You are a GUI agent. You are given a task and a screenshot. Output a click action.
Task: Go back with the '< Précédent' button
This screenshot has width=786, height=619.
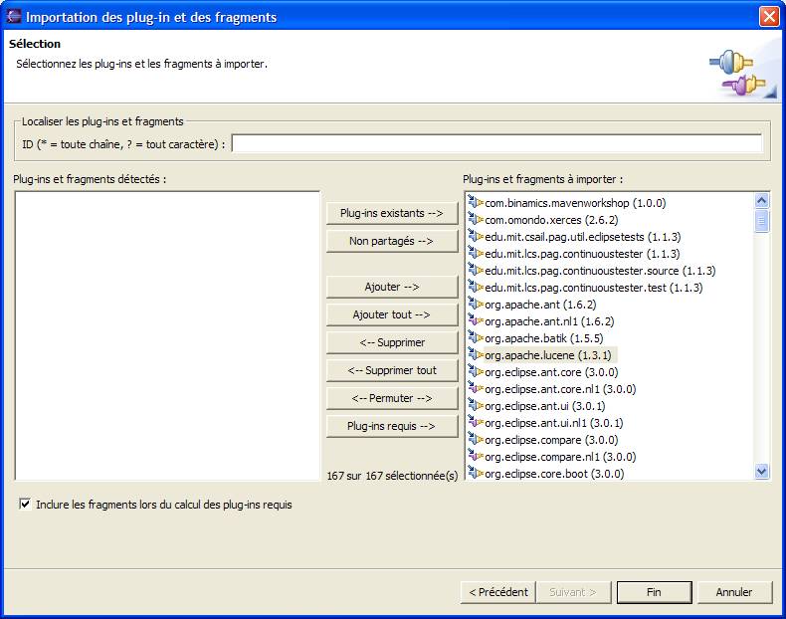498,592
